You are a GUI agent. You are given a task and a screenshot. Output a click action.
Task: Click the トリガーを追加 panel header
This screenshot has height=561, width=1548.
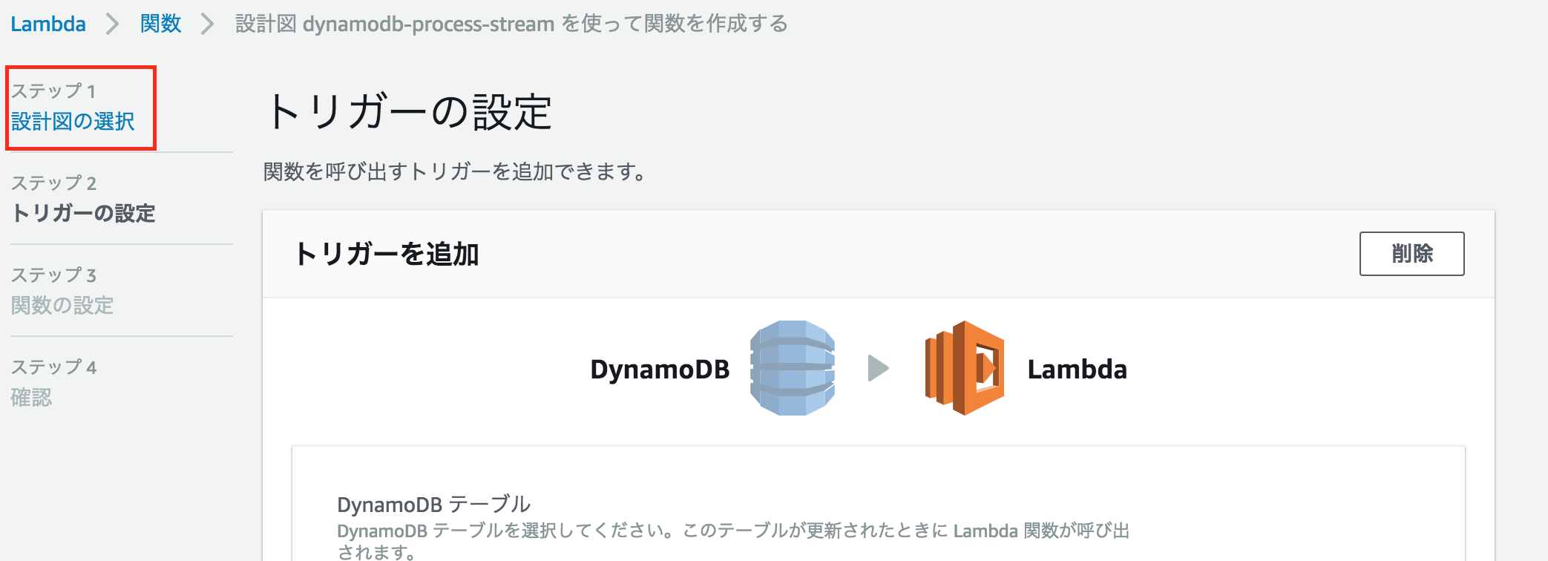(386, 254)
